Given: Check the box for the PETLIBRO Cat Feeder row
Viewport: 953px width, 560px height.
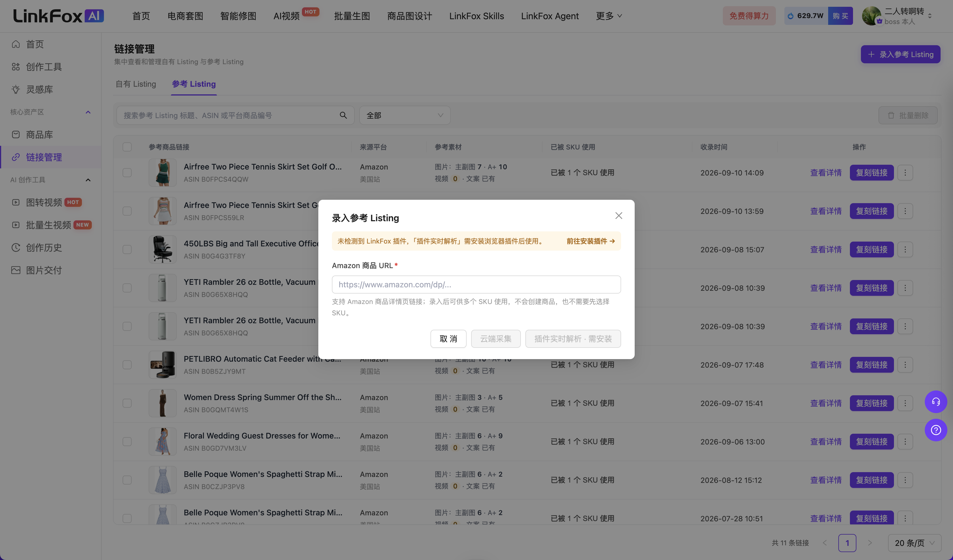Looking at the screenshot, I should (127, 365).
